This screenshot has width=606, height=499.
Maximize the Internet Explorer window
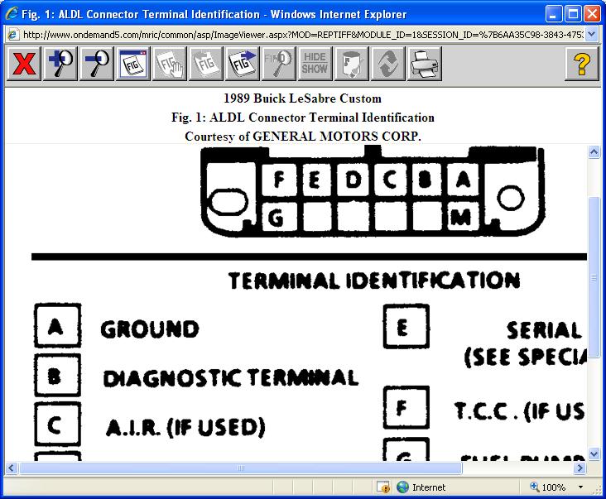pos(573,14)
